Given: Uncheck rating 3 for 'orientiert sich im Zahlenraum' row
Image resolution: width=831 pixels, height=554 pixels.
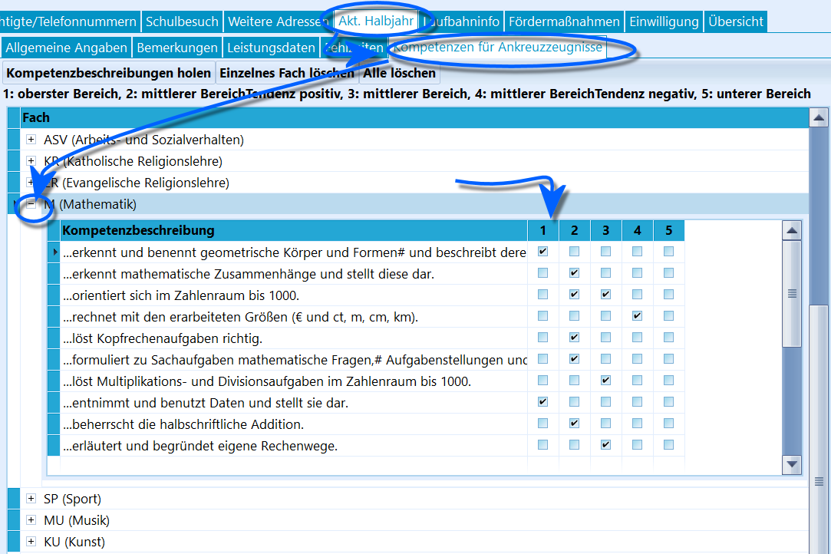Looking at the screenshot, I should click(605, 294).
